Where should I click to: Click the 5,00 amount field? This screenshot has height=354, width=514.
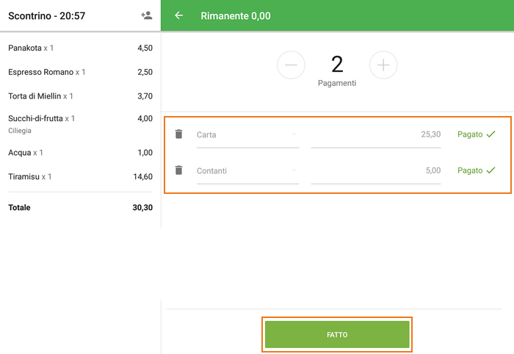[375, 171]
